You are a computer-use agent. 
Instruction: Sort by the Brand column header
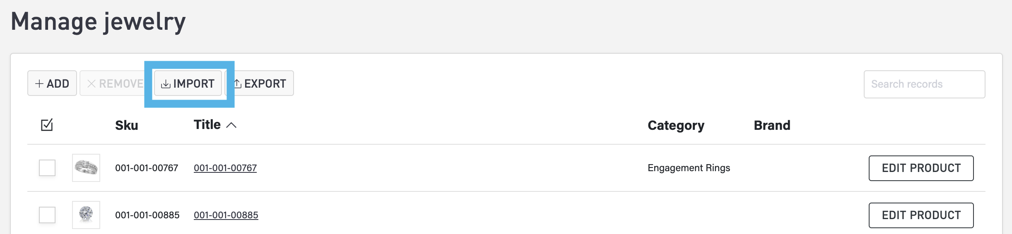click(772, 125)
